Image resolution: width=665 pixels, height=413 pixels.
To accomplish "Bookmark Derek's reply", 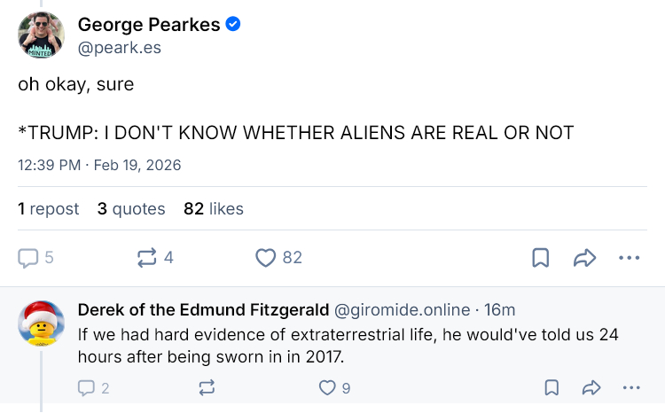I will coord(551,387).
